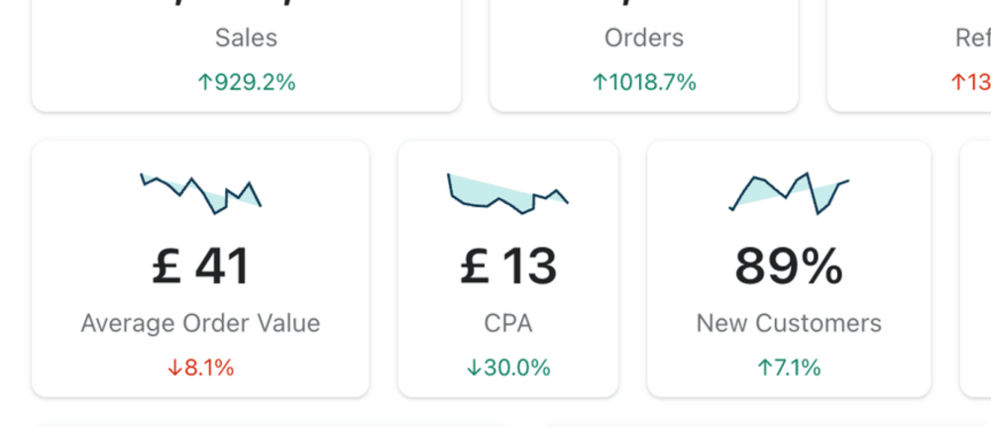The width and height of the screenshot is (991, 427).
Task: Open the CPA metric label
Action: pos(508,323)
